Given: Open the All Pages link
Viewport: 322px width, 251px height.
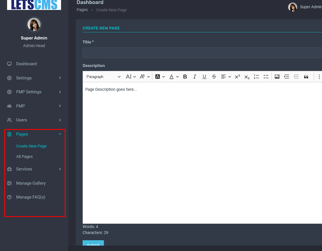Looking at the screenshot, I should 24,157.
